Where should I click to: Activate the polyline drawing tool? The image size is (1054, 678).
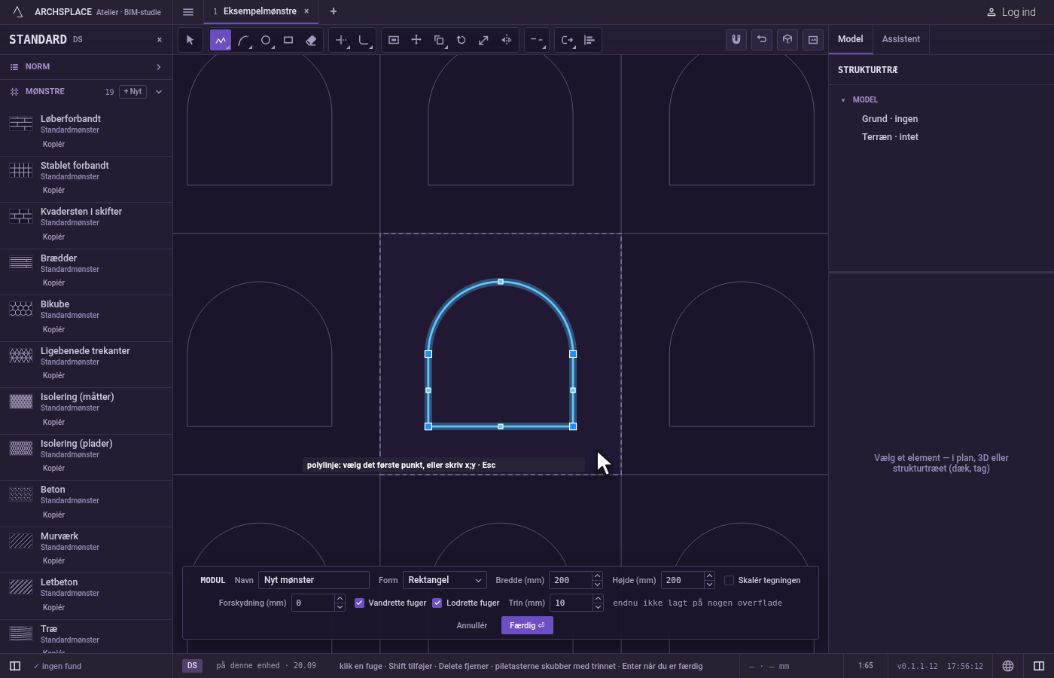pos(221,40)
